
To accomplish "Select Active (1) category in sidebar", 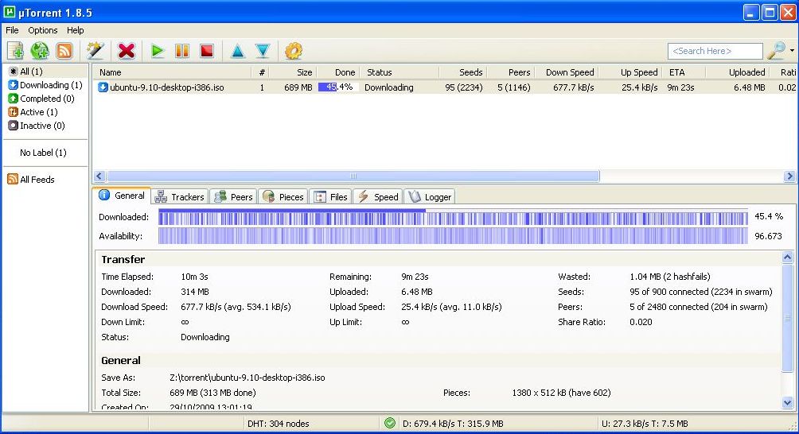I will pyautogui.click(x=33, y=112).
